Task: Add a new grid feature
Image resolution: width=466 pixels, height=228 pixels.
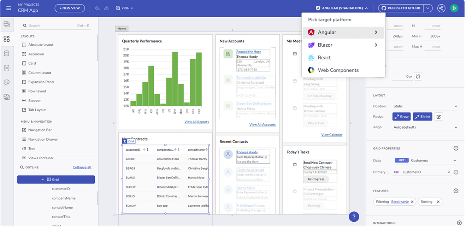Action: point(456,191)
